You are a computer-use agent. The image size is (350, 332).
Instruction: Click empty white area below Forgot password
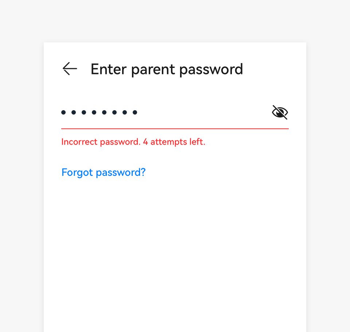(175, 248)
